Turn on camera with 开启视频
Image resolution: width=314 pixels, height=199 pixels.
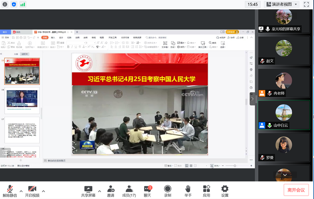click(x=32, y=191)
